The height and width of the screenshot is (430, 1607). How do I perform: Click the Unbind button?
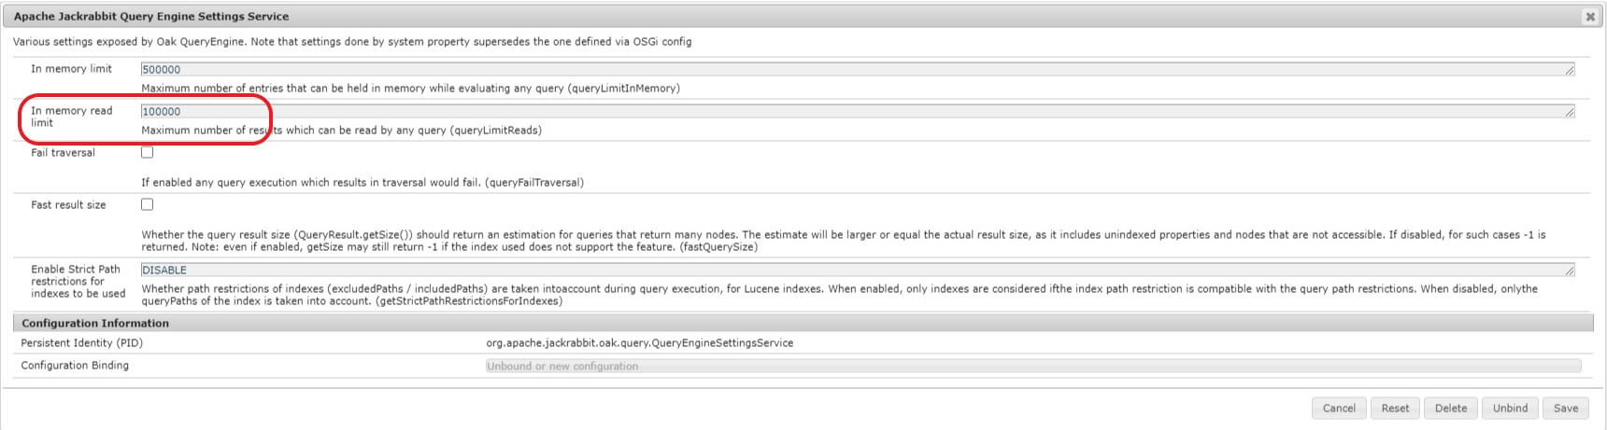[1510, 409]
